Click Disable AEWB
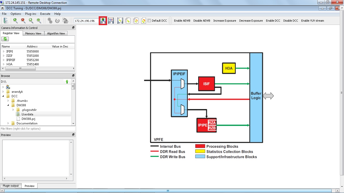Viewport: 344px width, 193px height. (x=202, y=21)
